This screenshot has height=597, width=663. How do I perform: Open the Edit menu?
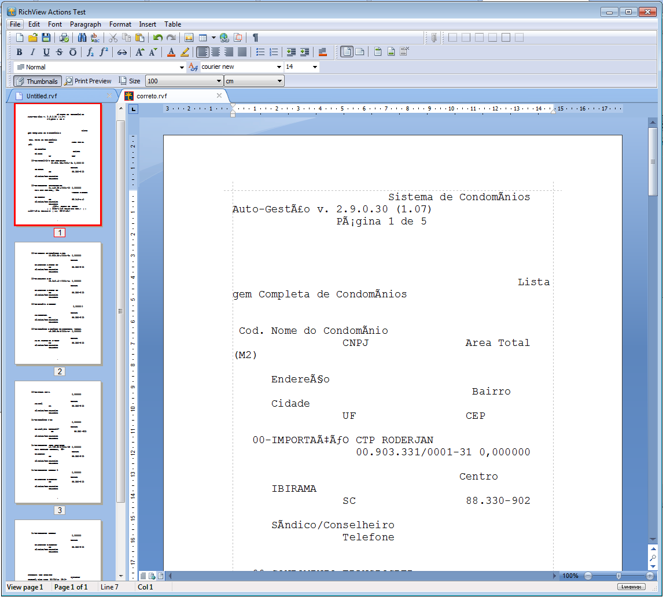[x=34, y=24]
